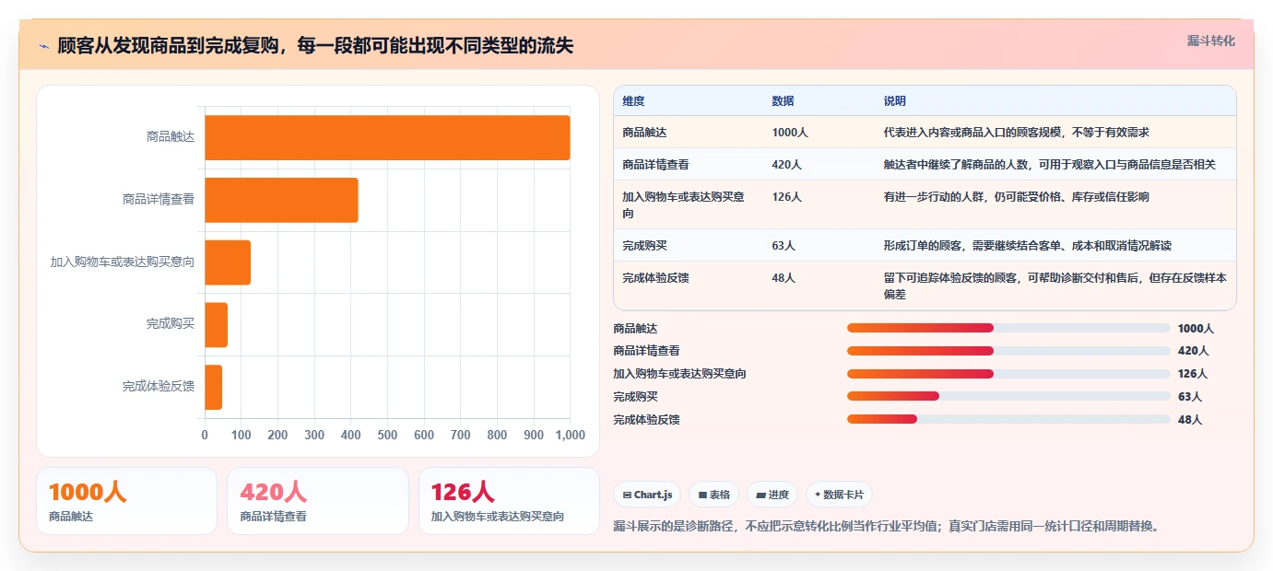Viewport: 1273px width, 571px height.
Task: Click the 完成购买 chart bar
Action: pos(216,325)
